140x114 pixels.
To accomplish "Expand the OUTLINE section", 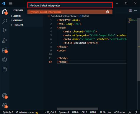I will tap(18, 20).
